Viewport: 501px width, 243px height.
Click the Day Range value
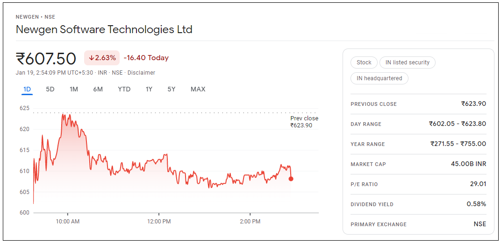pyautogui.click(x=457, y=124)
